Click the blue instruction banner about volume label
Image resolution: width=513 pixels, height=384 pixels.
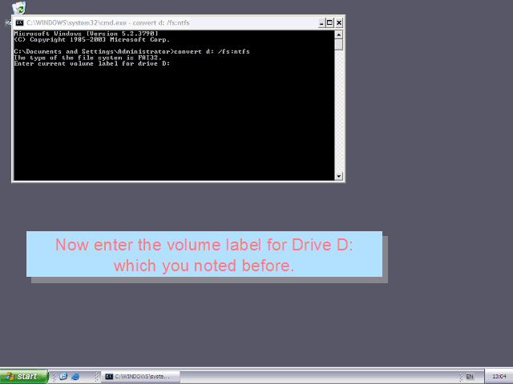pos(204,254)
